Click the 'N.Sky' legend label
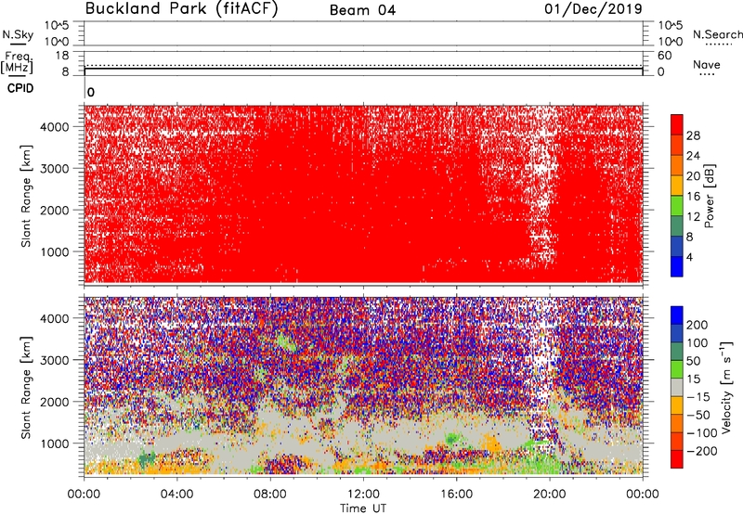The height and width of the screenshot is (514, 743). 18,34
